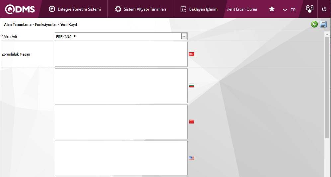Click the vertical scrollbar thumb
Image resolution: width=331 pixels, height=177 pixels.
tap(327, 88)
